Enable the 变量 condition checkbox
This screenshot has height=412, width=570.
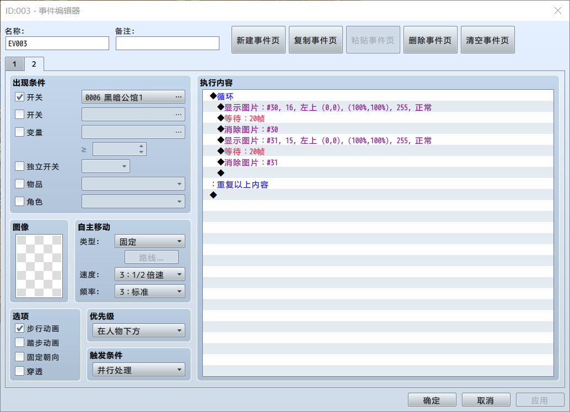(20, 132)
